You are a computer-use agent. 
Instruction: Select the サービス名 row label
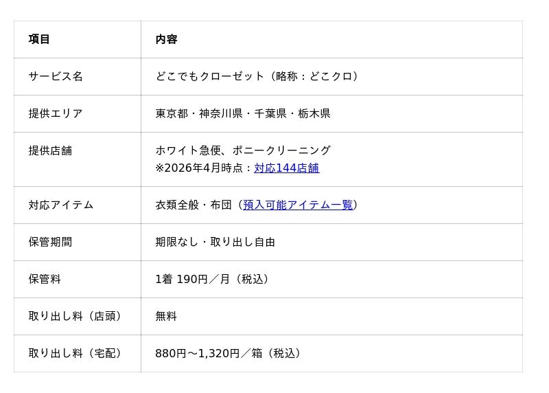tap(56, 76)
